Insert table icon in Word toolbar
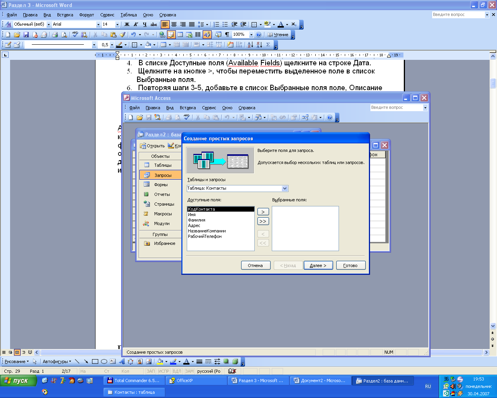 pyautogui.click(x=180, y=35)
